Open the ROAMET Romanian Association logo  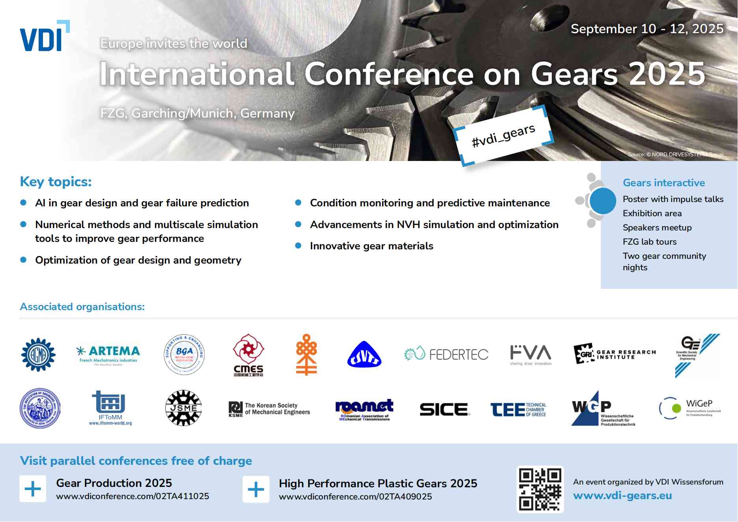(x=364, y=410)
